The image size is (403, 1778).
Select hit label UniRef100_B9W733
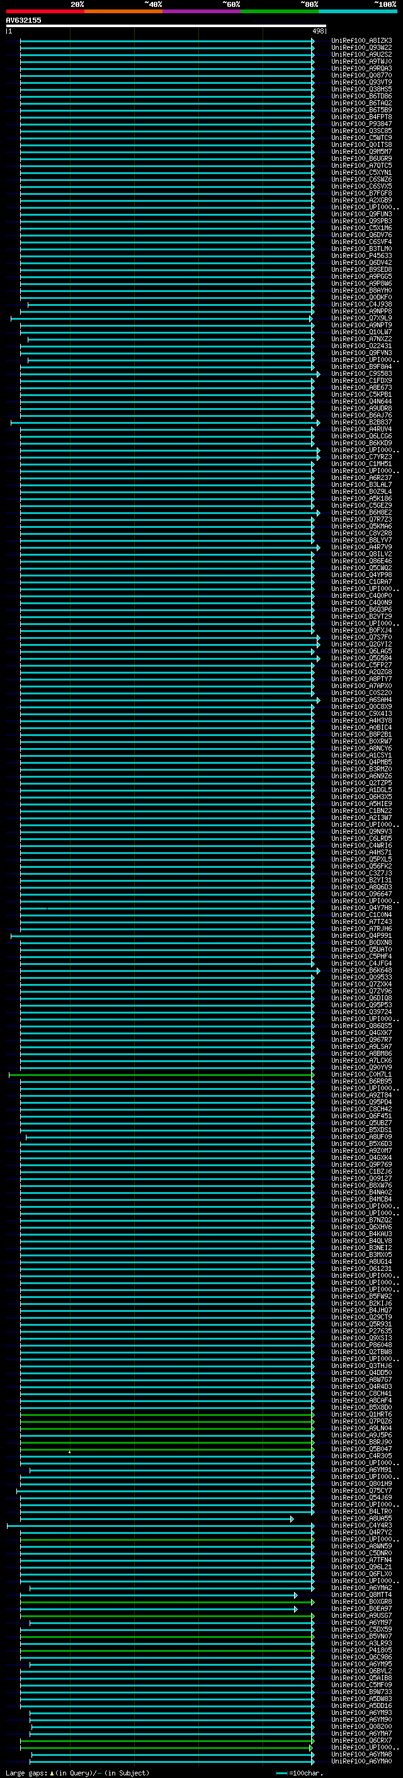click(x=361, y=1692)
